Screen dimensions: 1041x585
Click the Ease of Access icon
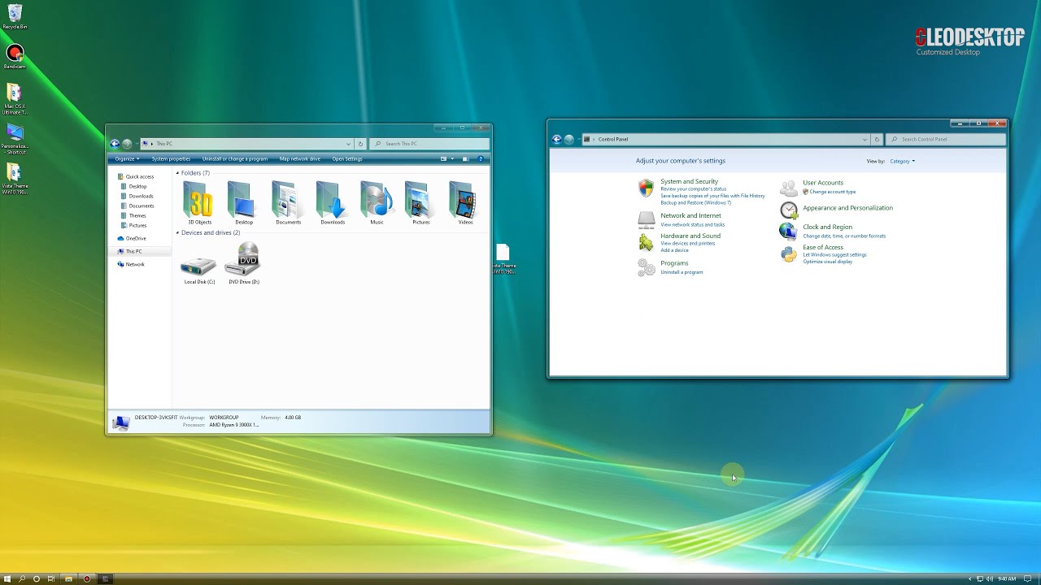(x=789, y=254)
